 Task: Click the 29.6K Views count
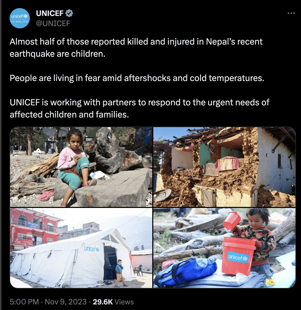click(x=113, y=302)
